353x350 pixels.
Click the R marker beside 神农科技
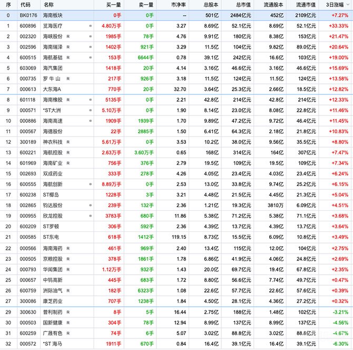[68, 142]
